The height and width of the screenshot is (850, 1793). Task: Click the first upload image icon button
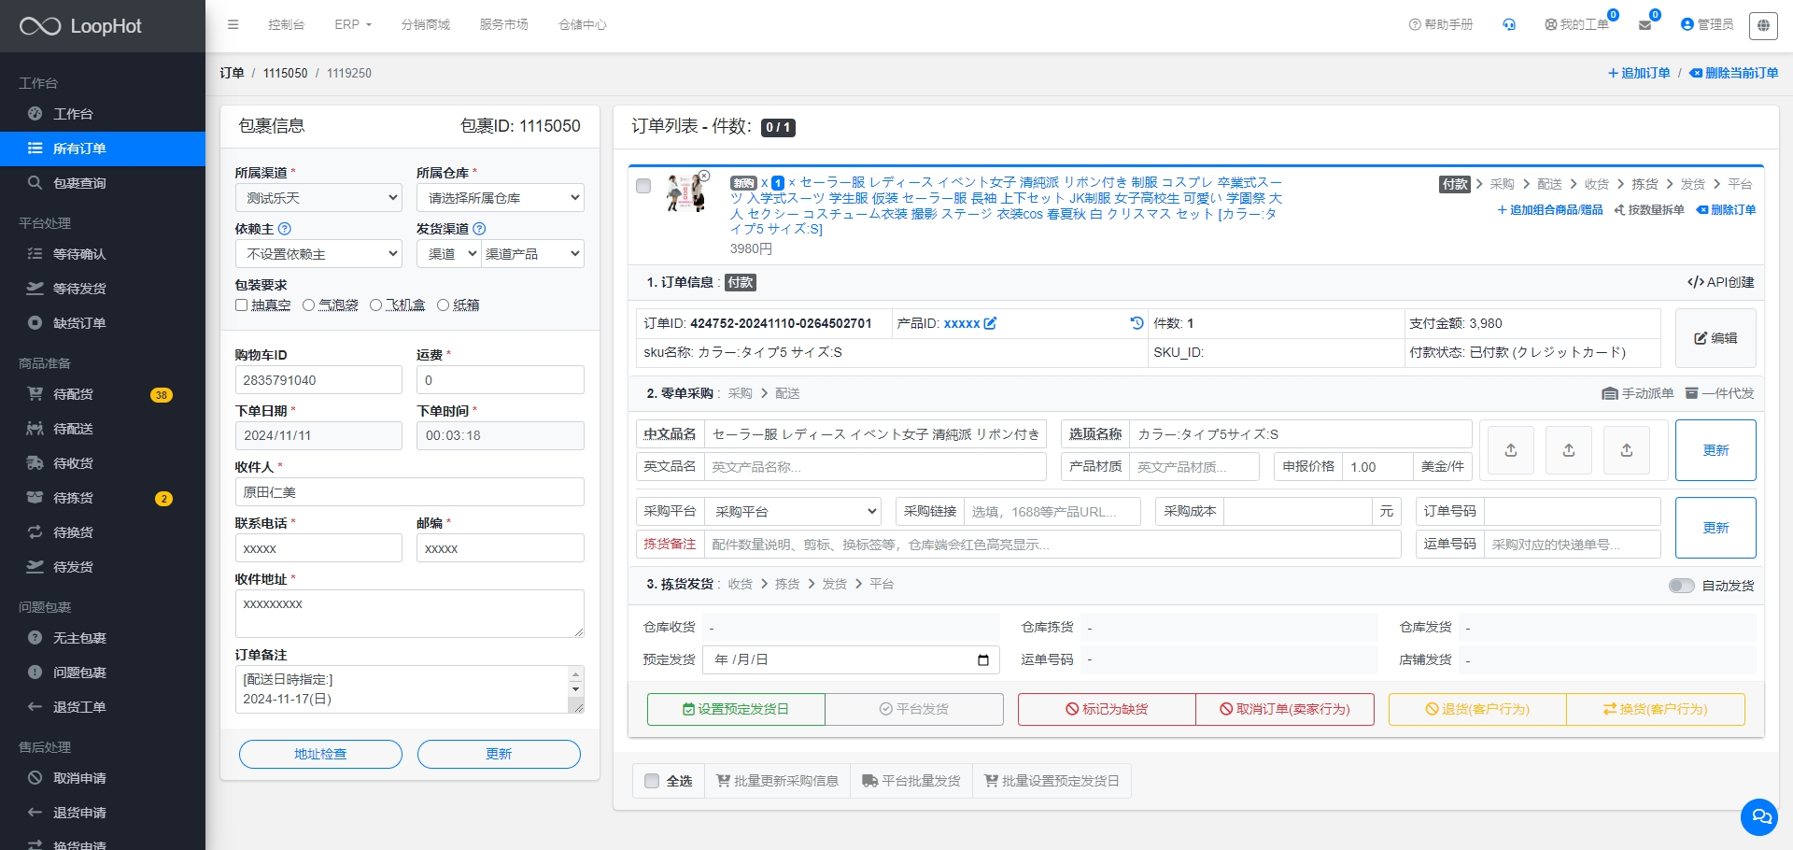point(1510,450)
